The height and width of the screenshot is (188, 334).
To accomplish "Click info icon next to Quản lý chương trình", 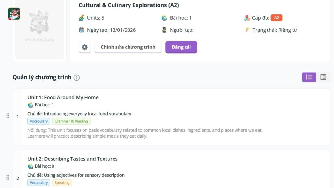I will [x=77, y=78].
